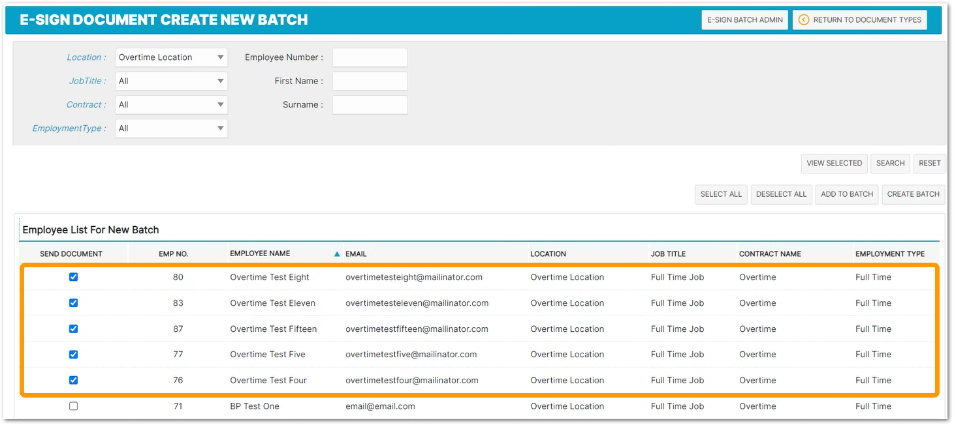Click the Return to Document Types arrow icon
This screenshot has height=425, width=954.
[804, 20]
